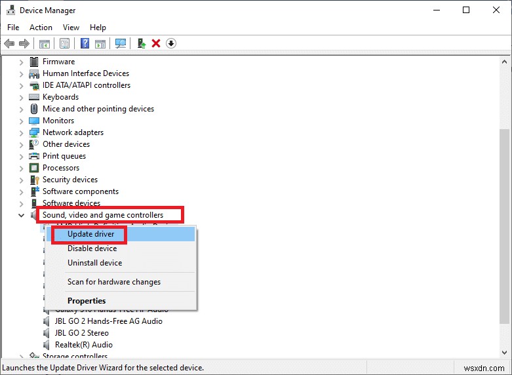Expand the Monitors node
This screenshot has height=375, width=512.
click(x=21, y=121)
